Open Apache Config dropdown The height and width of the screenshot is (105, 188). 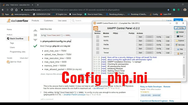[x=159, y=37]
